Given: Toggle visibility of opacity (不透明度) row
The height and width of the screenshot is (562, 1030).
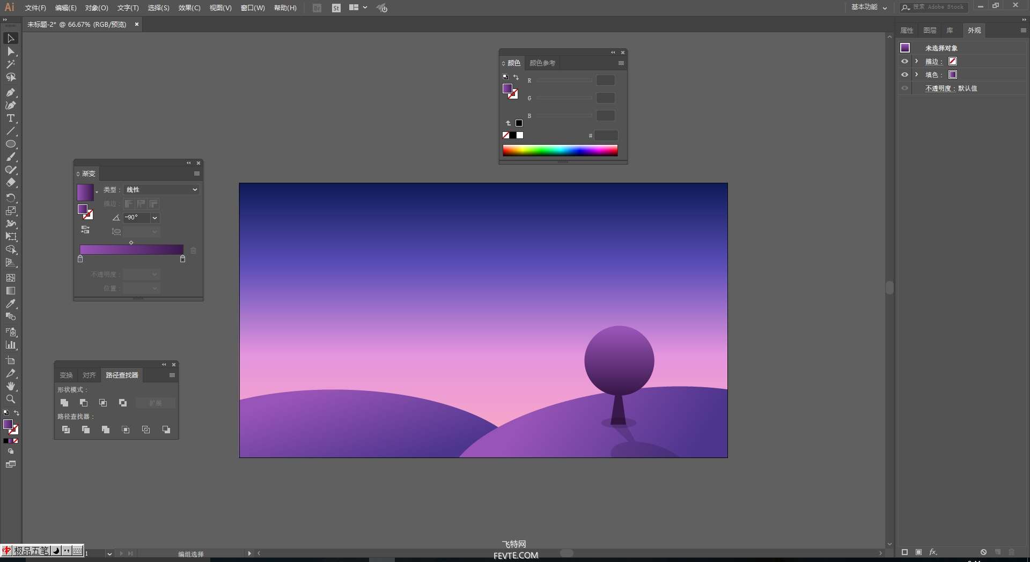Looking at the screenshot, I should point(904,88).
